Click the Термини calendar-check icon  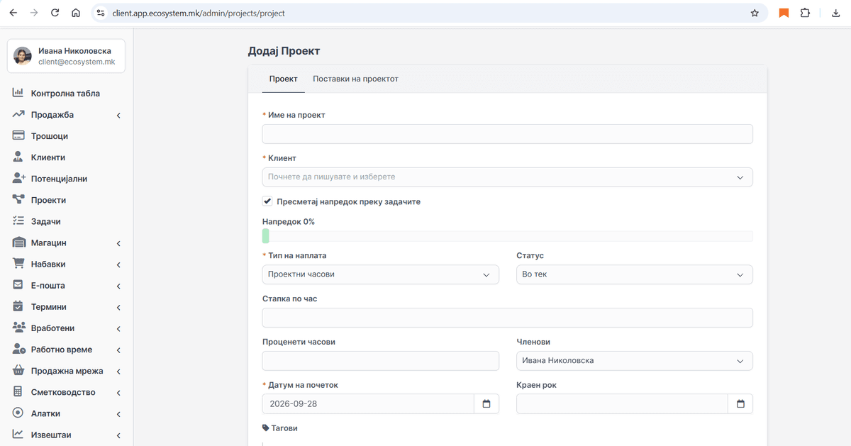pos(18,306)
